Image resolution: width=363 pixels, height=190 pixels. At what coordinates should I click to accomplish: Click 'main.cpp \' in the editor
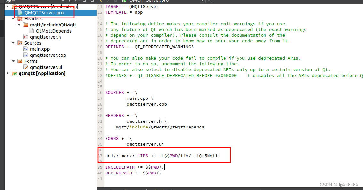pos(140,99)
